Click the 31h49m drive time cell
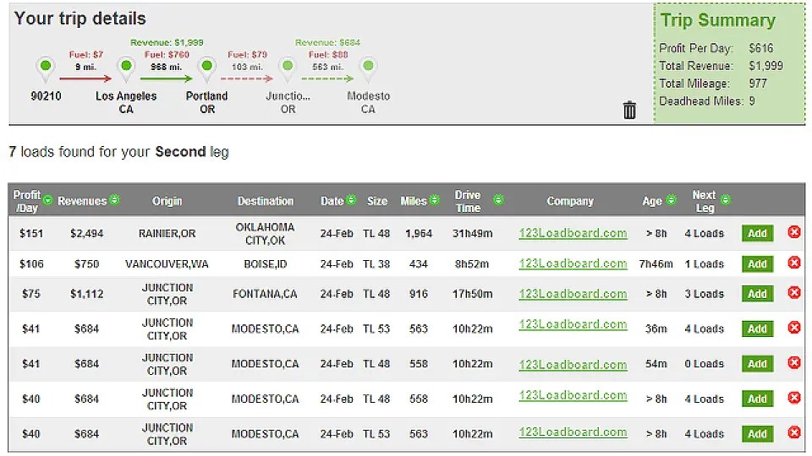Image resolution: width=812 pixels, height=456 pixels. pos(472,234)
